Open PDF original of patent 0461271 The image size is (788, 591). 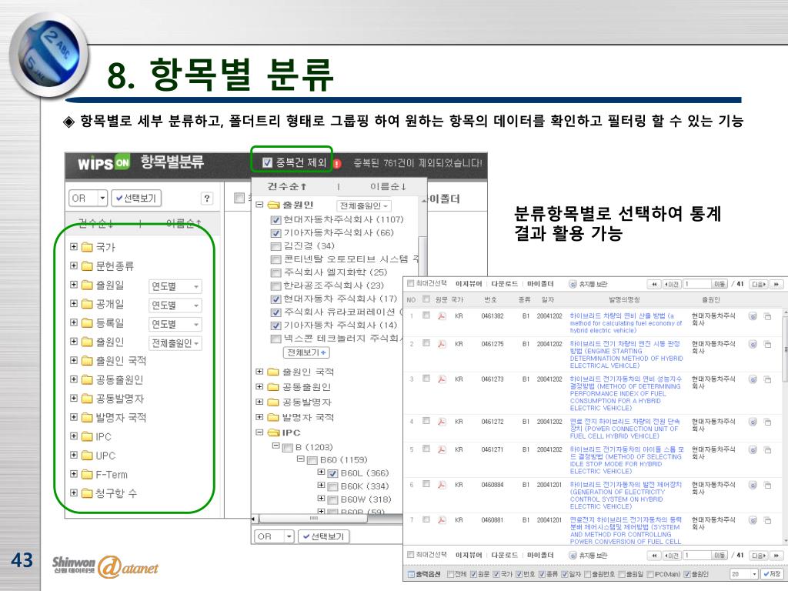[442, 449]
